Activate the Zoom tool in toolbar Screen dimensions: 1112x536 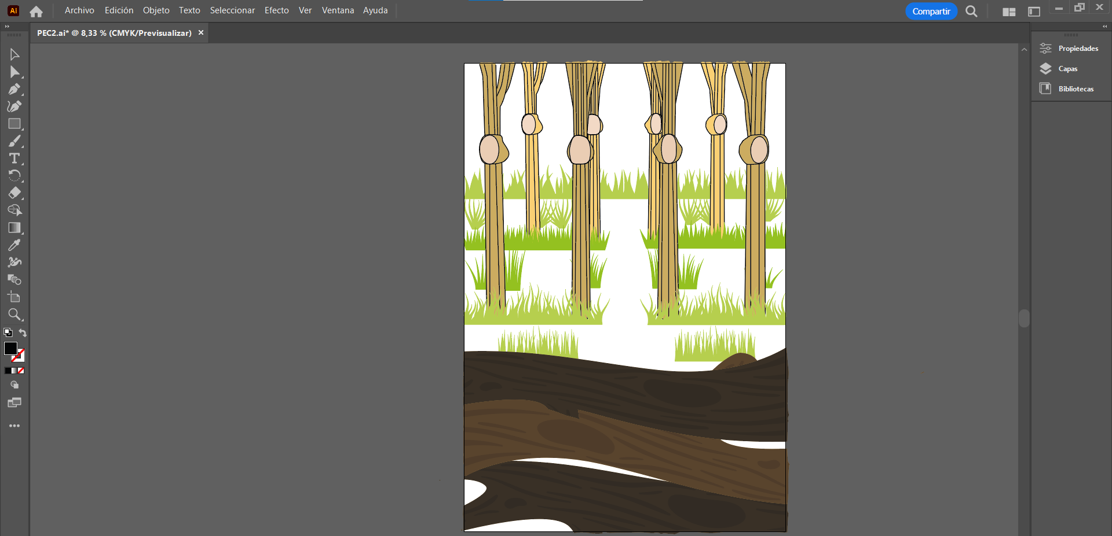14,315
